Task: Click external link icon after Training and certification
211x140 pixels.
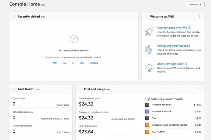Action: (x=189, y=46)
